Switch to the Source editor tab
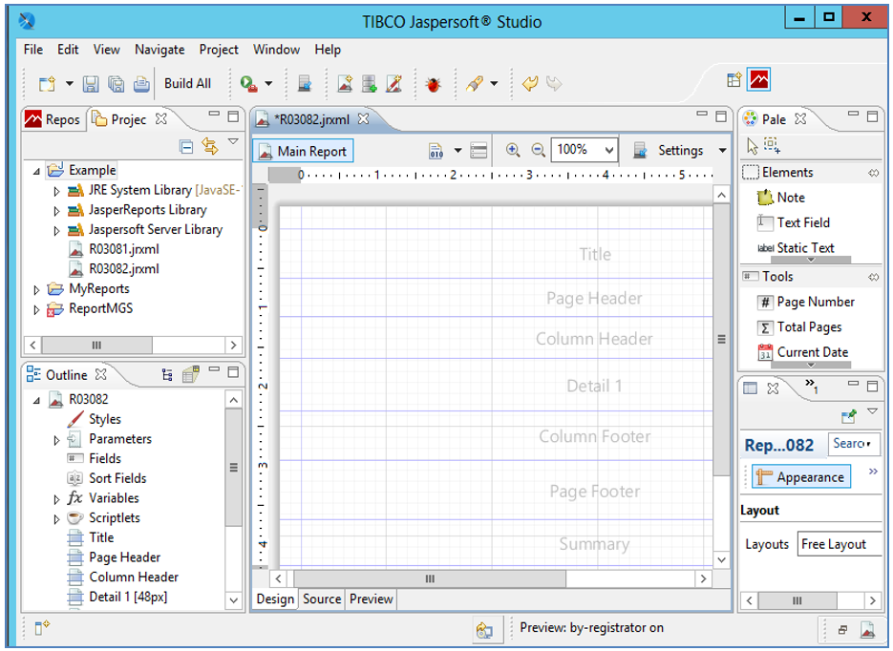 322,598
